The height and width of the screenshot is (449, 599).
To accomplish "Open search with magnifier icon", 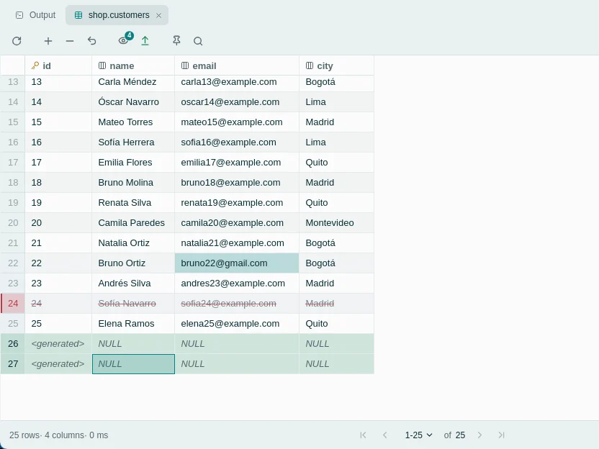I will (198, 41).
